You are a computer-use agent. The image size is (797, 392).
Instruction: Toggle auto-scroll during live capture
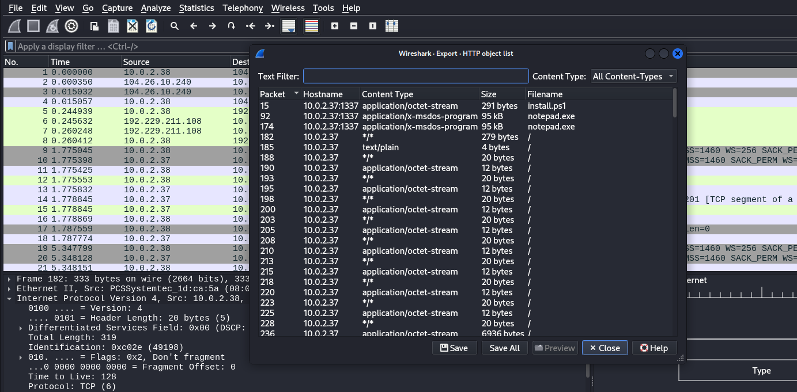289,26
